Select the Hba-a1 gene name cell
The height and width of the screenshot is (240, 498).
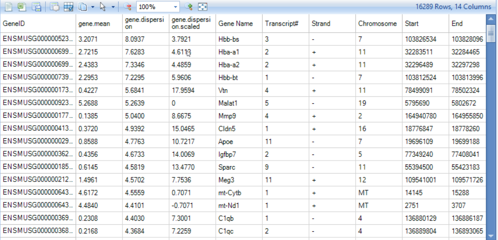click(x=239, y=52)
